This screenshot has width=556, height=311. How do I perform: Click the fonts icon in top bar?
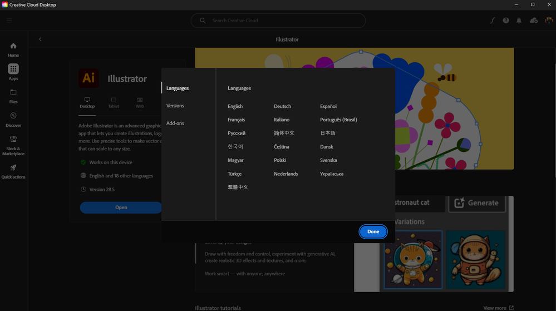(x=493, y=21)
